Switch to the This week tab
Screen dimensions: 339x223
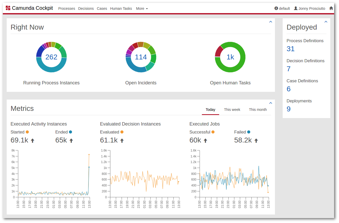click(x=232, y=110)
